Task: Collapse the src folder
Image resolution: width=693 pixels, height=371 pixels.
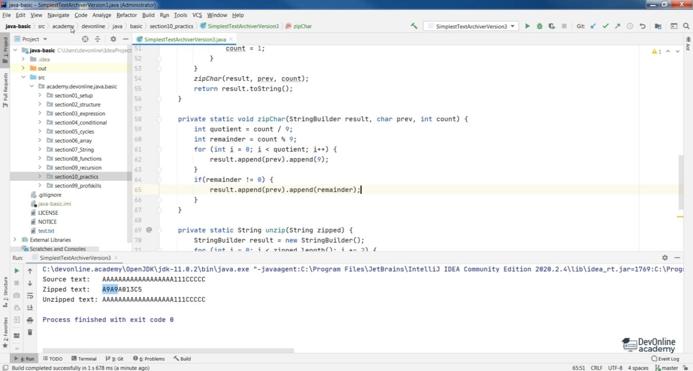Action: point(23,77)
